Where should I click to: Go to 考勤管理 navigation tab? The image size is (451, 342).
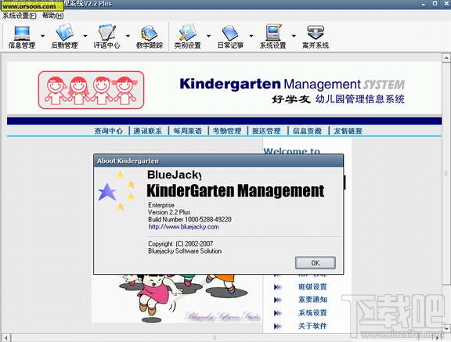point(226,131)
